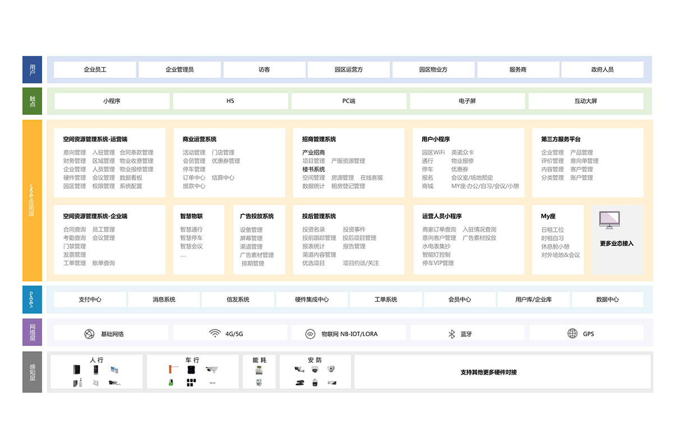The width and height of the screenshot is (673, 448).
Task: Click the WiFi icon beside 4G/5G
Action: [214, 334]
